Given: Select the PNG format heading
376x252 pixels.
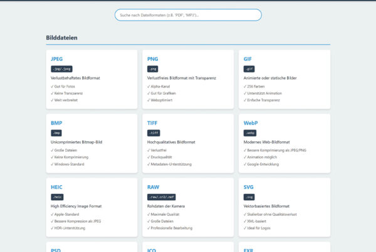Looking at the screenshot, I should pyautogui.click(x=152, y=59).
